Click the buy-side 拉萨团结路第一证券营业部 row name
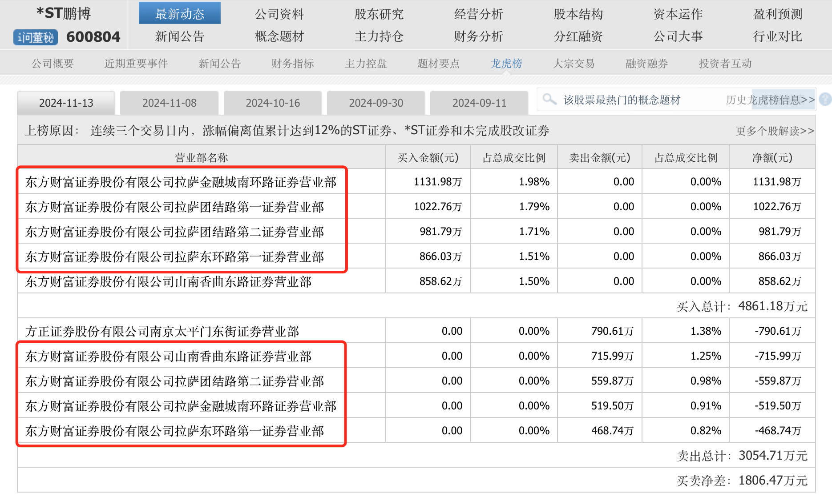 tap(174, 207)
